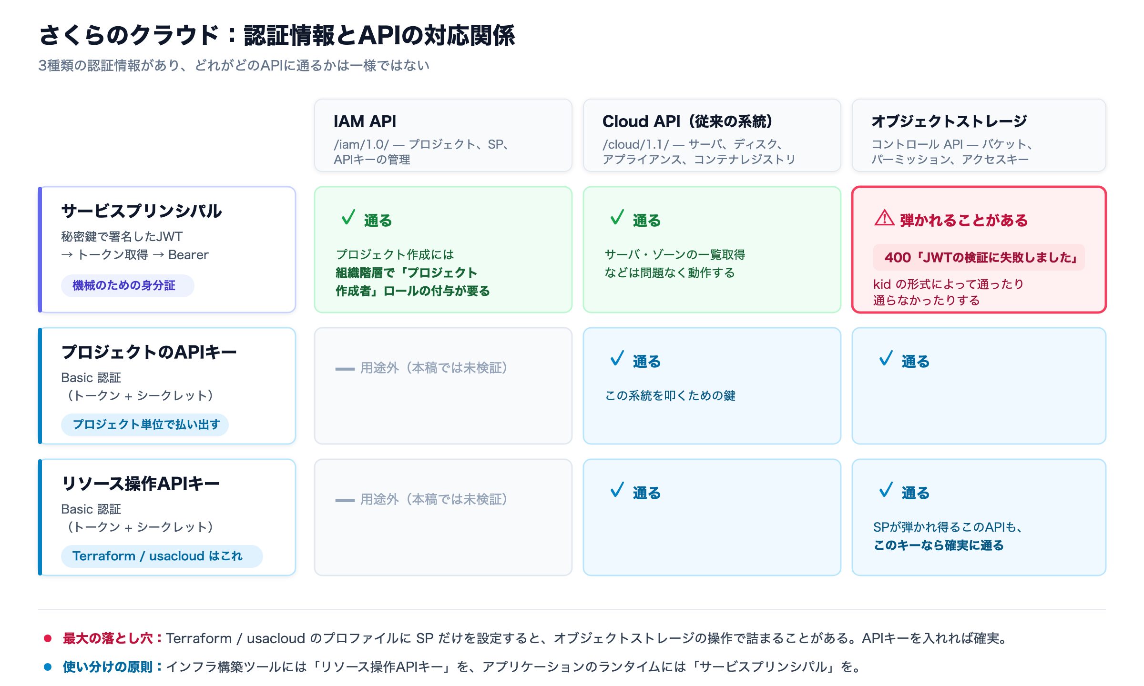The image size is (1144, 686).
Task: Click the gray dash icon in リソース操作APIキー row
Action: (345, 500)
